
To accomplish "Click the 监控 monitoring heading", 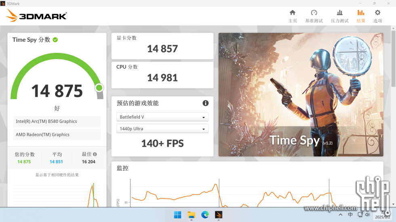I will pyautogui.click(x=122, y=168).
